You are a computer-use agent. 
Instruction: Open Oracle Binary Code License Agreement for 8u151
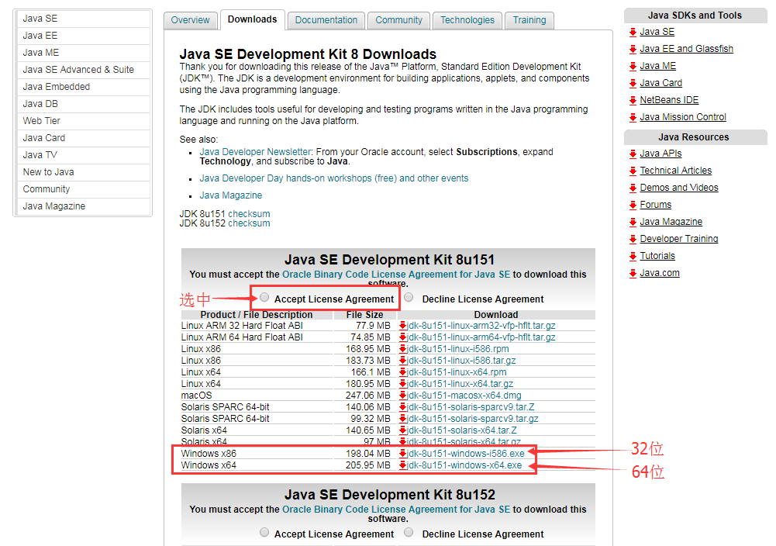(396, 275)
